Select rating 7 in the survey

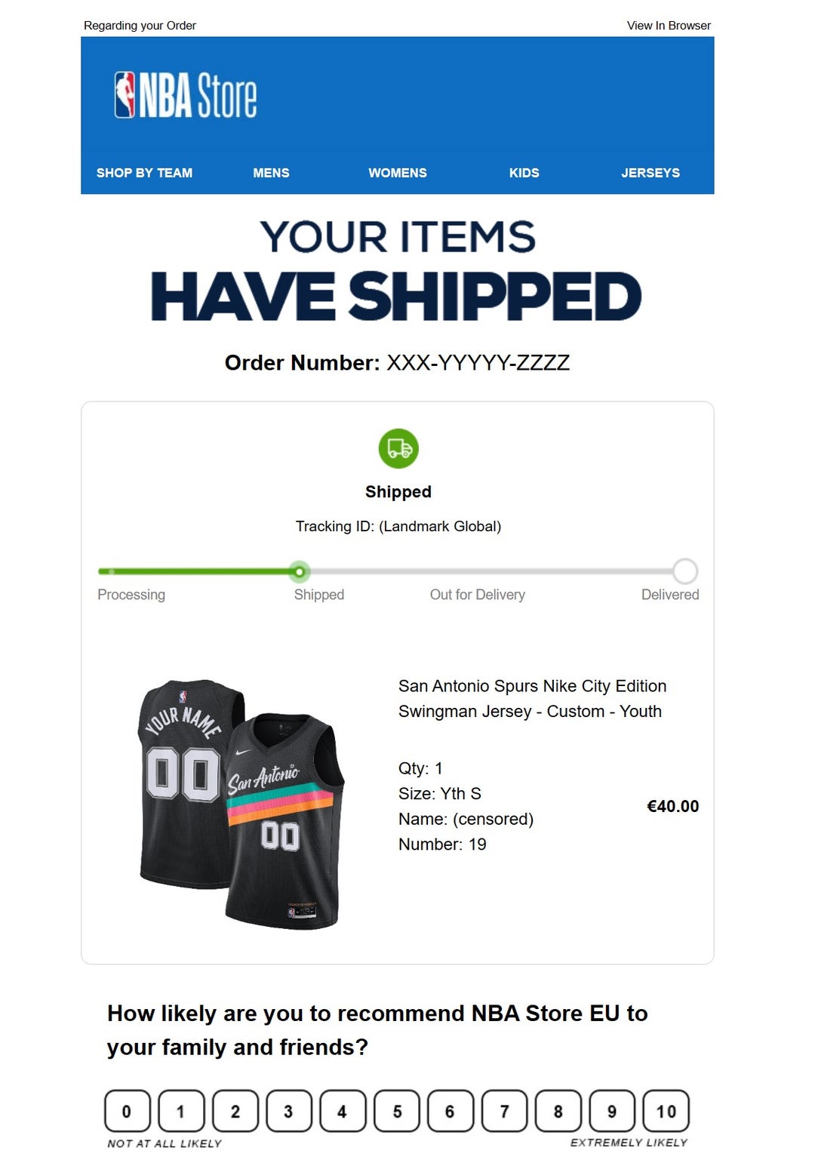pos(504,1111)
